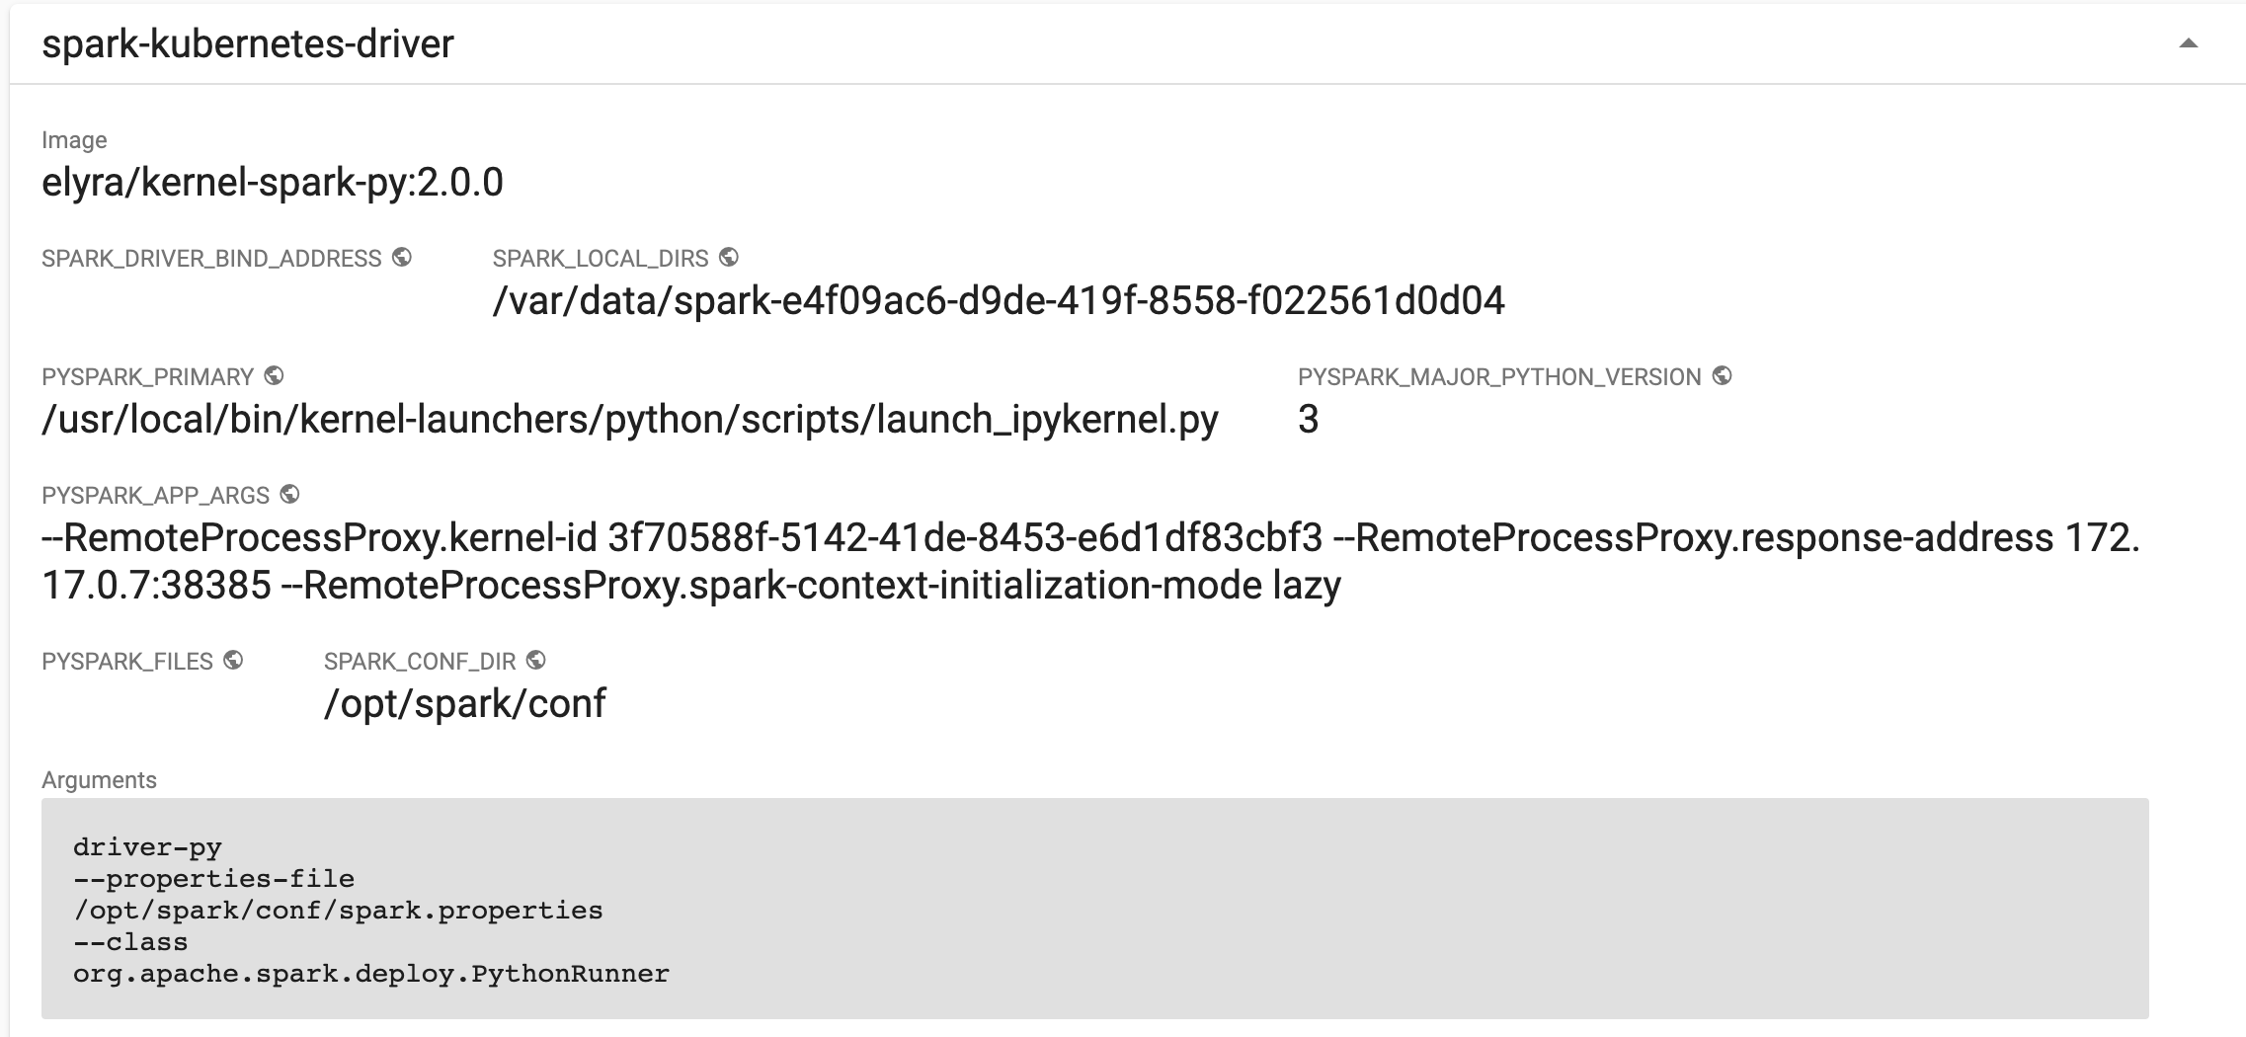Click the PYSPARK_MAJOR_PYTHON_VERSION value 3
This screenshot has width=2246, height=1037.
click(1311, 417)
